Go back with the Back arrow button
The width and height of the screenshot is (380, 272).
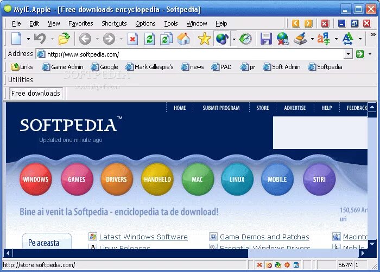point(85,39)
